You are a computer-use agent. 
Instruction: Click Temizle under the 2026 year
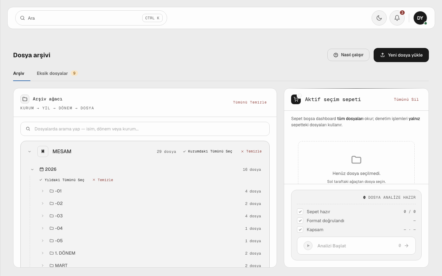pyautogui.click(x=103, y=180)
